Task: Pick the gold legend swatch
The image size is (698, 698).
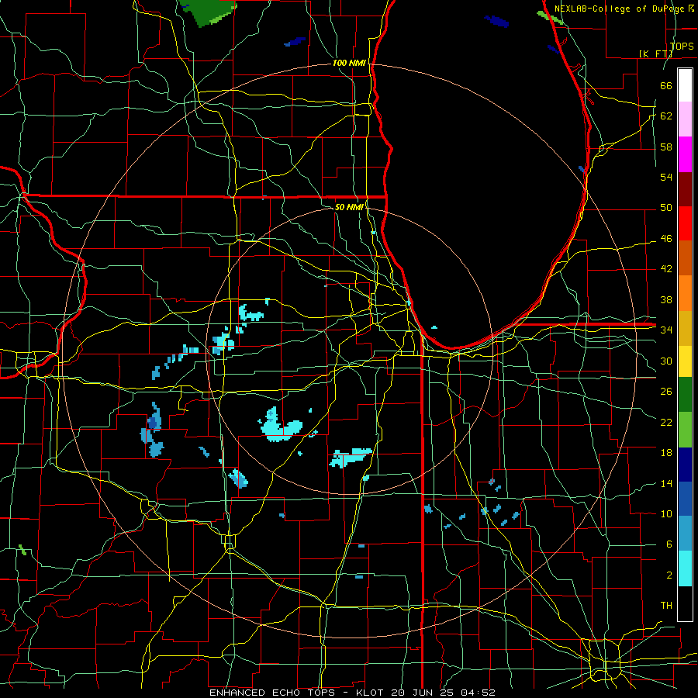Action: (x=685, y=328)
